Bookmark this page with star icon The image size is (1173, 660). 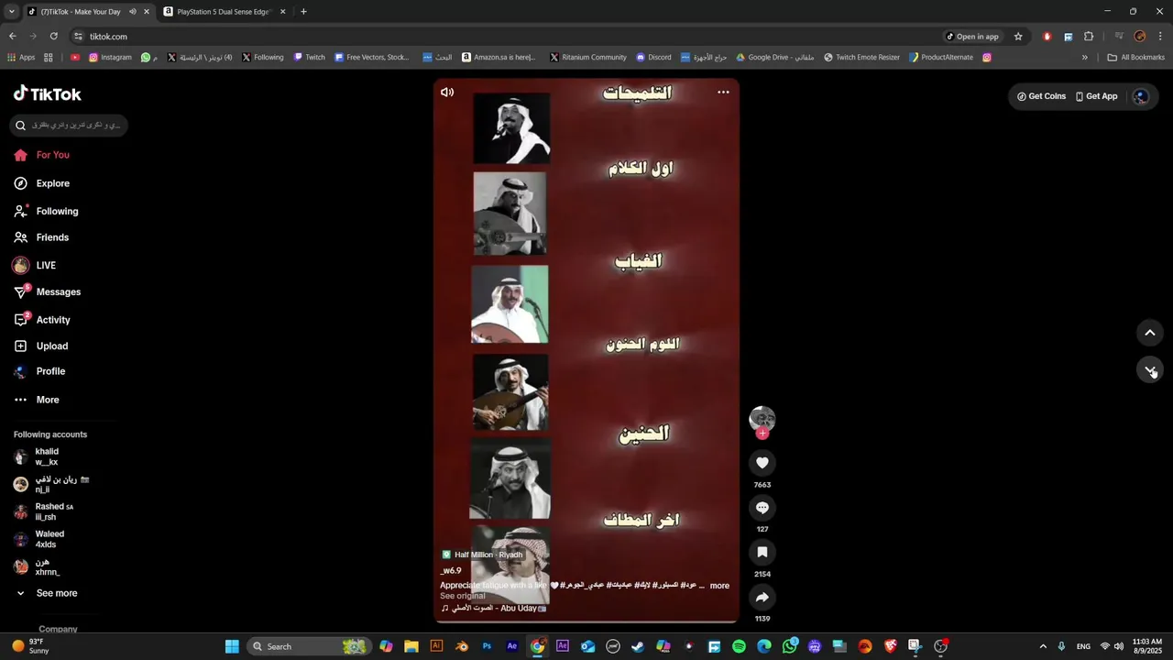pos(1018,37)
